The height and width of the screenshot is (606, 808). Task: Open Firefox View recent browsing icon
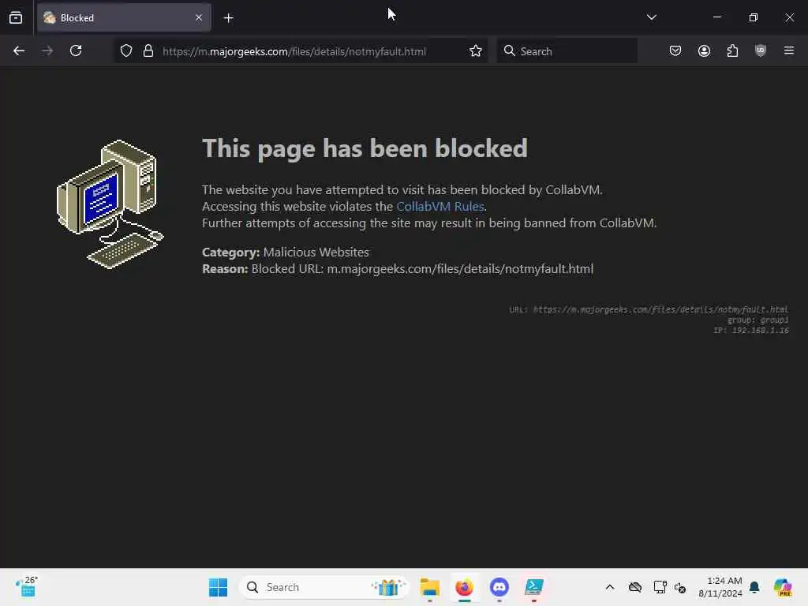(16, 17)
